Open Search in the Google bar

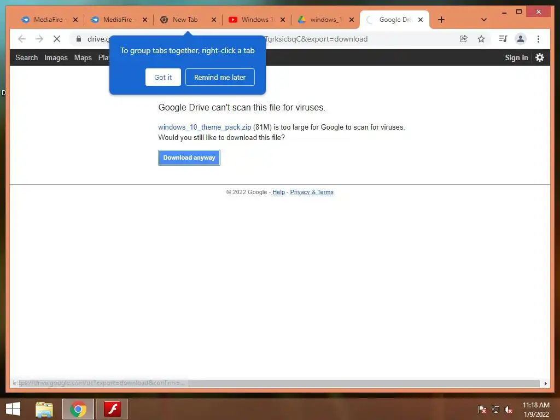26,57
